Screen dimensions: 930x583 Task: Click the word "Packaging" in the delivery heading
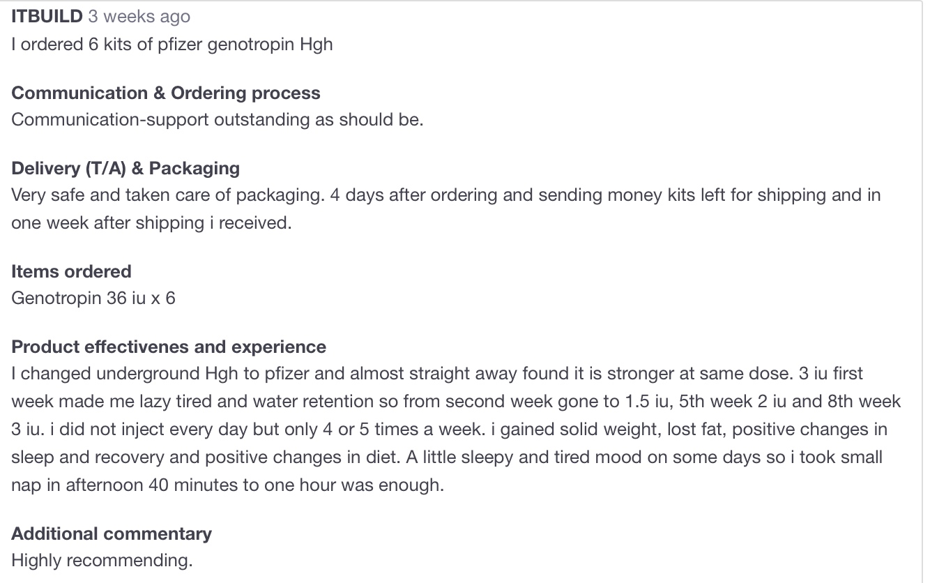click(195, 168)
